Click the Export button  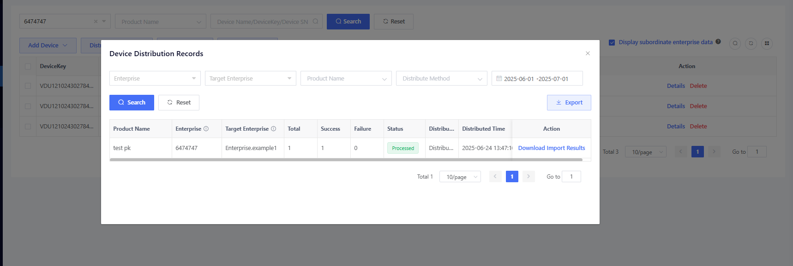pos(569,103)
